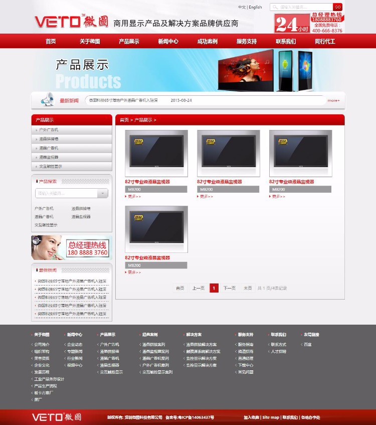376x425 pixels.
Task: Focus the top keyword search field
Action: 301,7
